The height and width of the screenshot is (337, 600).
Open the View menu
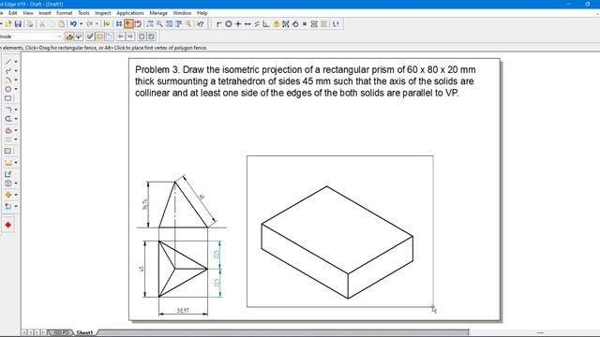[27, 13]
